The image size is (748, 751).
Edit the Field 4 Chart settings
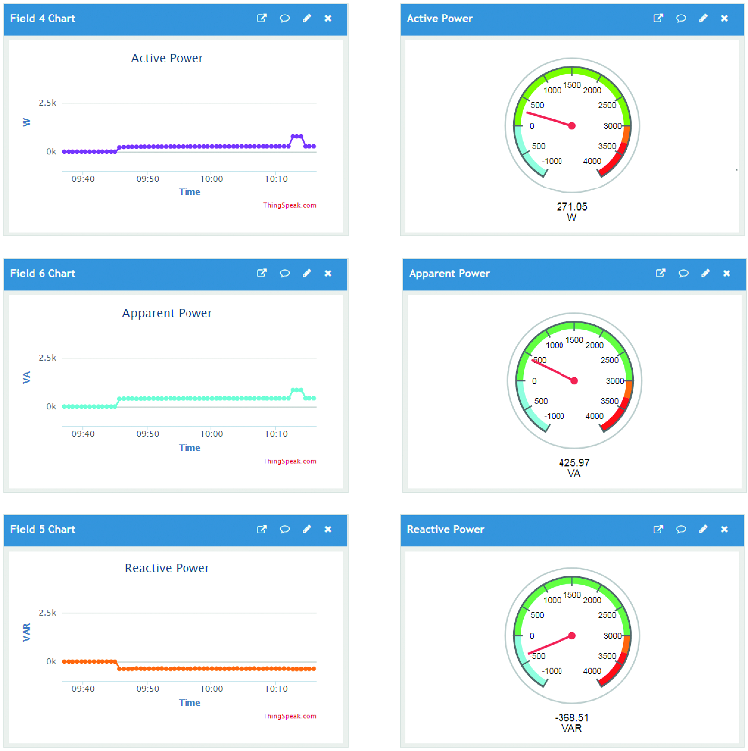[x=306, y=19]
